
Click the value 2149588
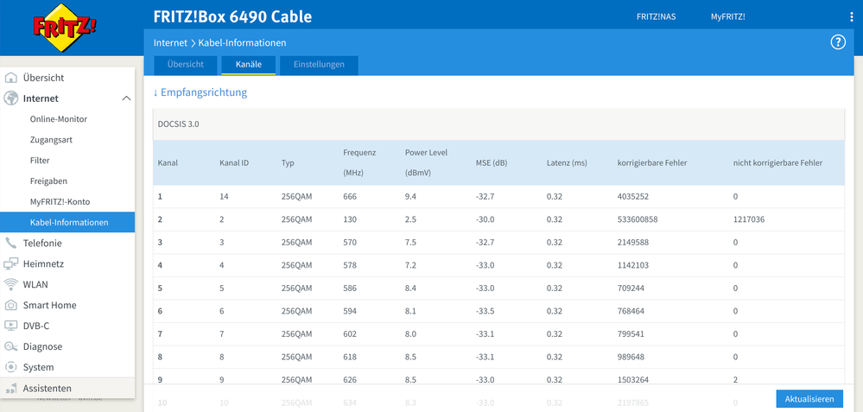click(633, 243)
